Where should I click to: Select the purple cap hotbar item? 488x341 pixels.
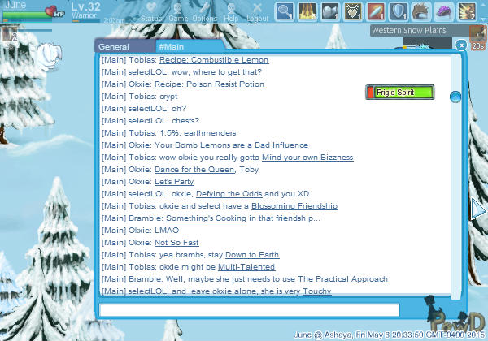[x=445, y=11]
